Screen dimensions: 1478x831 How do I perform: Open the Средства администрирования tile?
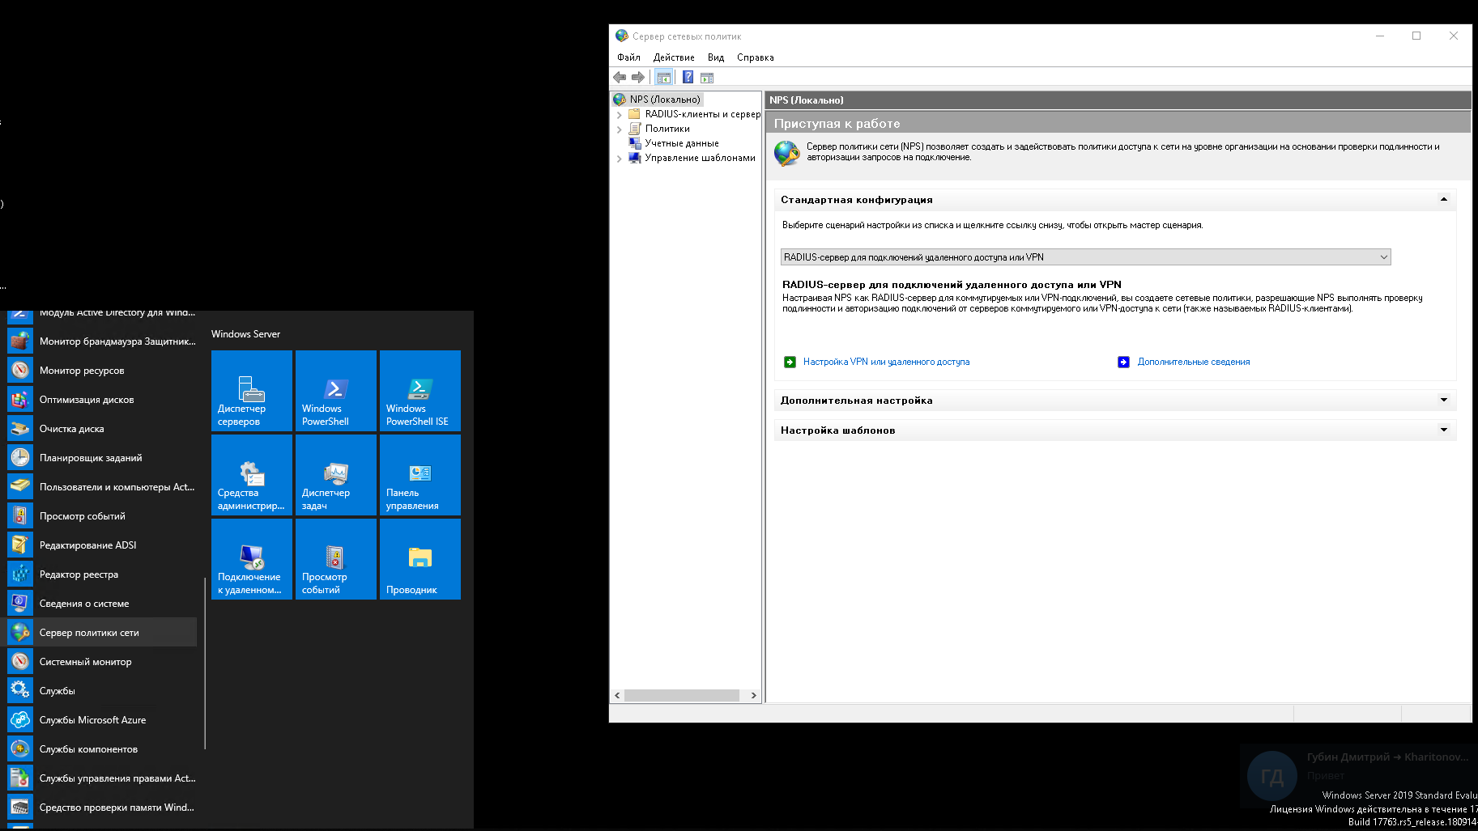(x=252, y=475)
